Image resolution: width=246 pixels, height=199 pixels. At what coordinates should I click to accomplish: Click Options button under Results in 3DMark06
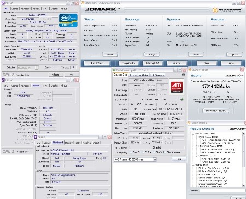(235, 54)
